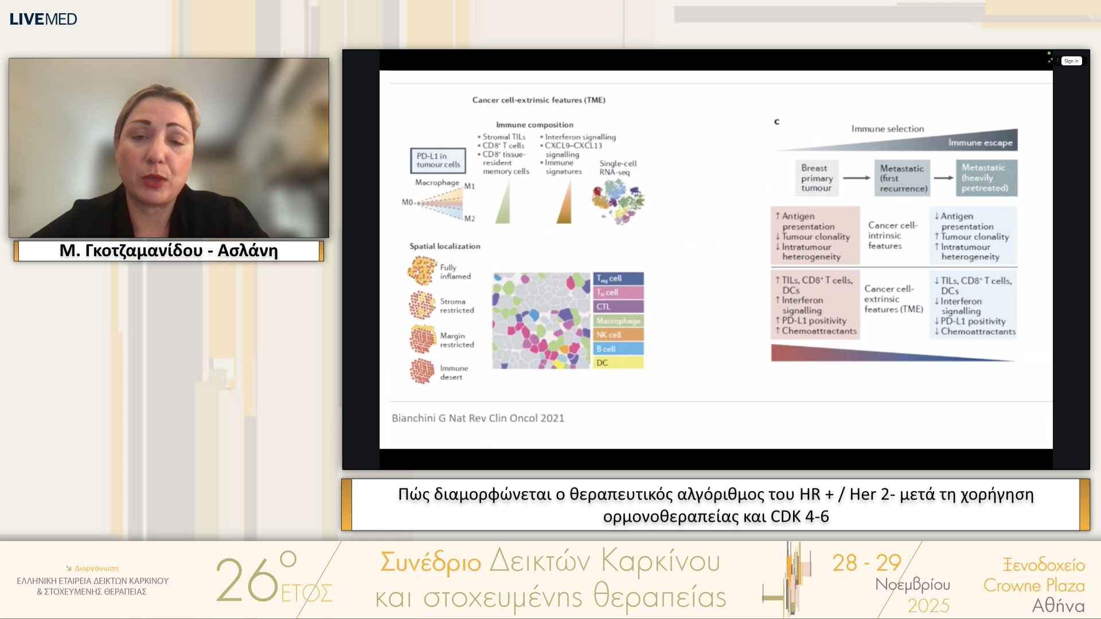The width and height of the screenshot is (1101, 619).
Task: Select the NK cell legend swatch
Action: pyautogui.click(x=618, y=334)
